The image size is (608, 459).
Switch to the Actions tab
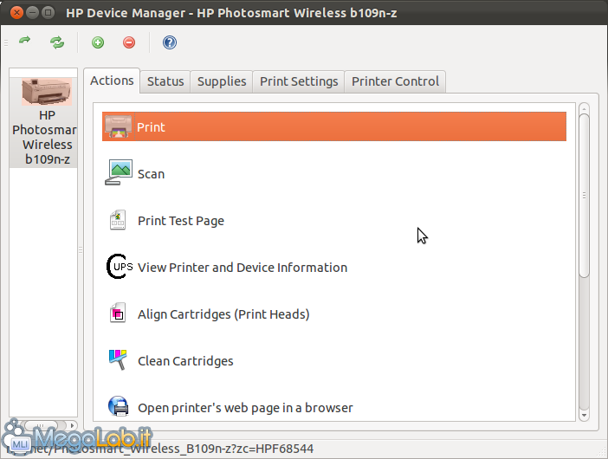click(x=112, y=81)
